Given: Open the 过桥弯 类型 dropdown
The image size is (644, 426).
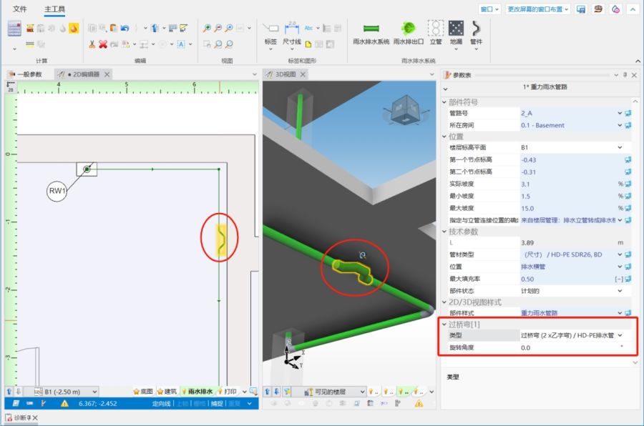Looking at the screenshot, I should [620, 335].
